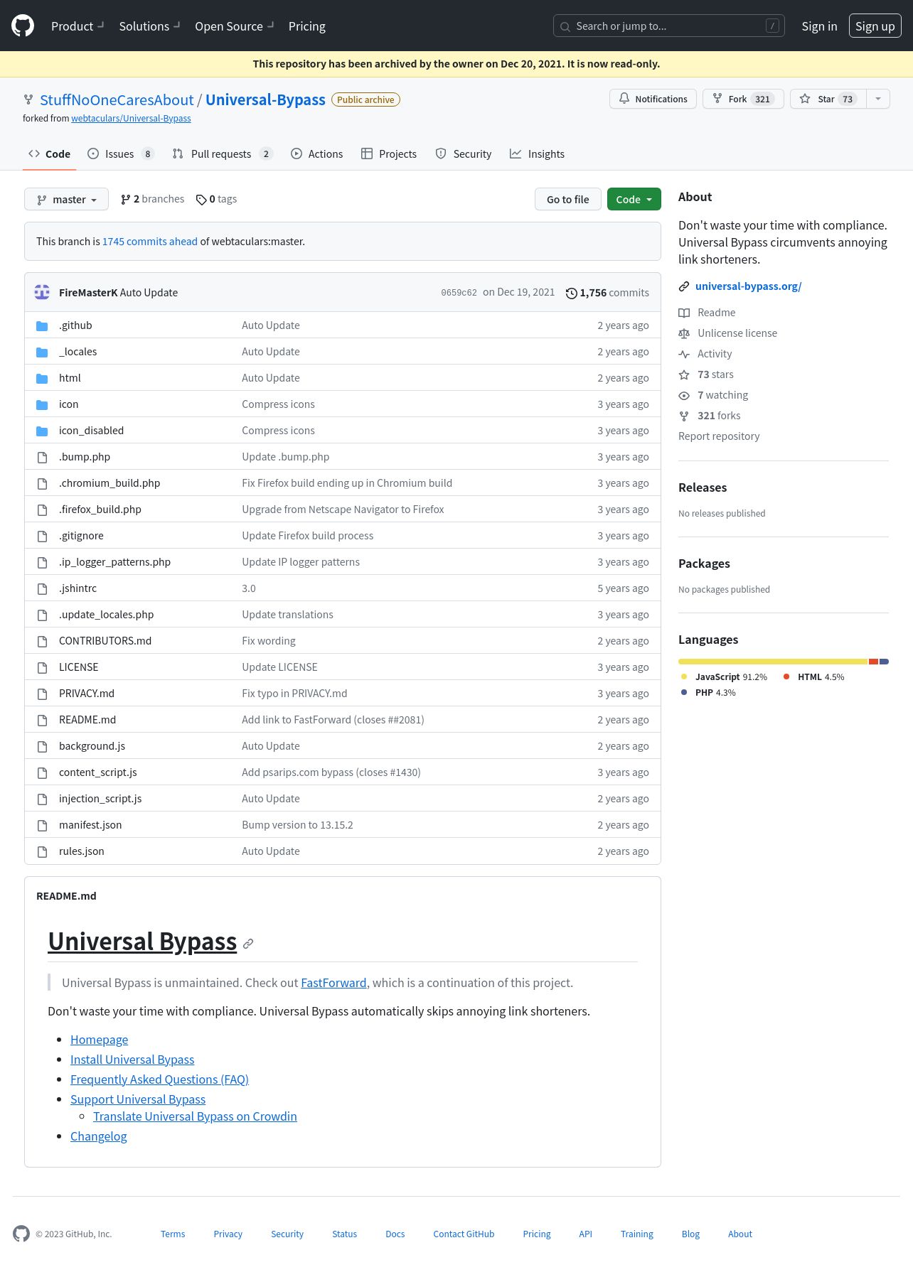The height and width of the screenshot is (1277, 913).
Task: Open the StuffNoOneCaresAbout owner link
Action: tap(117, 100)
